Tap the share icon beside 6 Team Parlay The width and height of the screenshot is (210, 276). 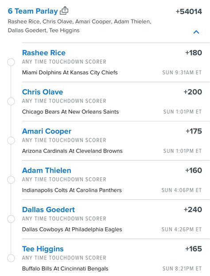click(64, 11)
